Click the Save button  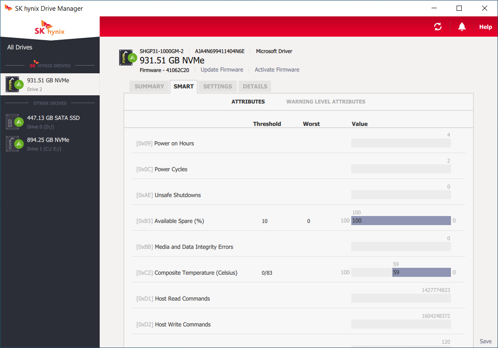pyautogui.click(x=485, y=342)
